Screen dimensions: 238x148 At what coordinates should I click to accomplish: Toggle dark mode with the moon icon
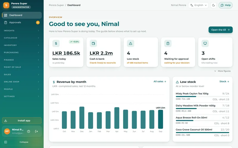(213, 5)
